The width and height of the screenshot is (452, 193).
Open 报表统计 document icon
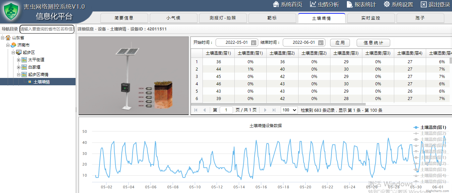(x=350, y=4)
